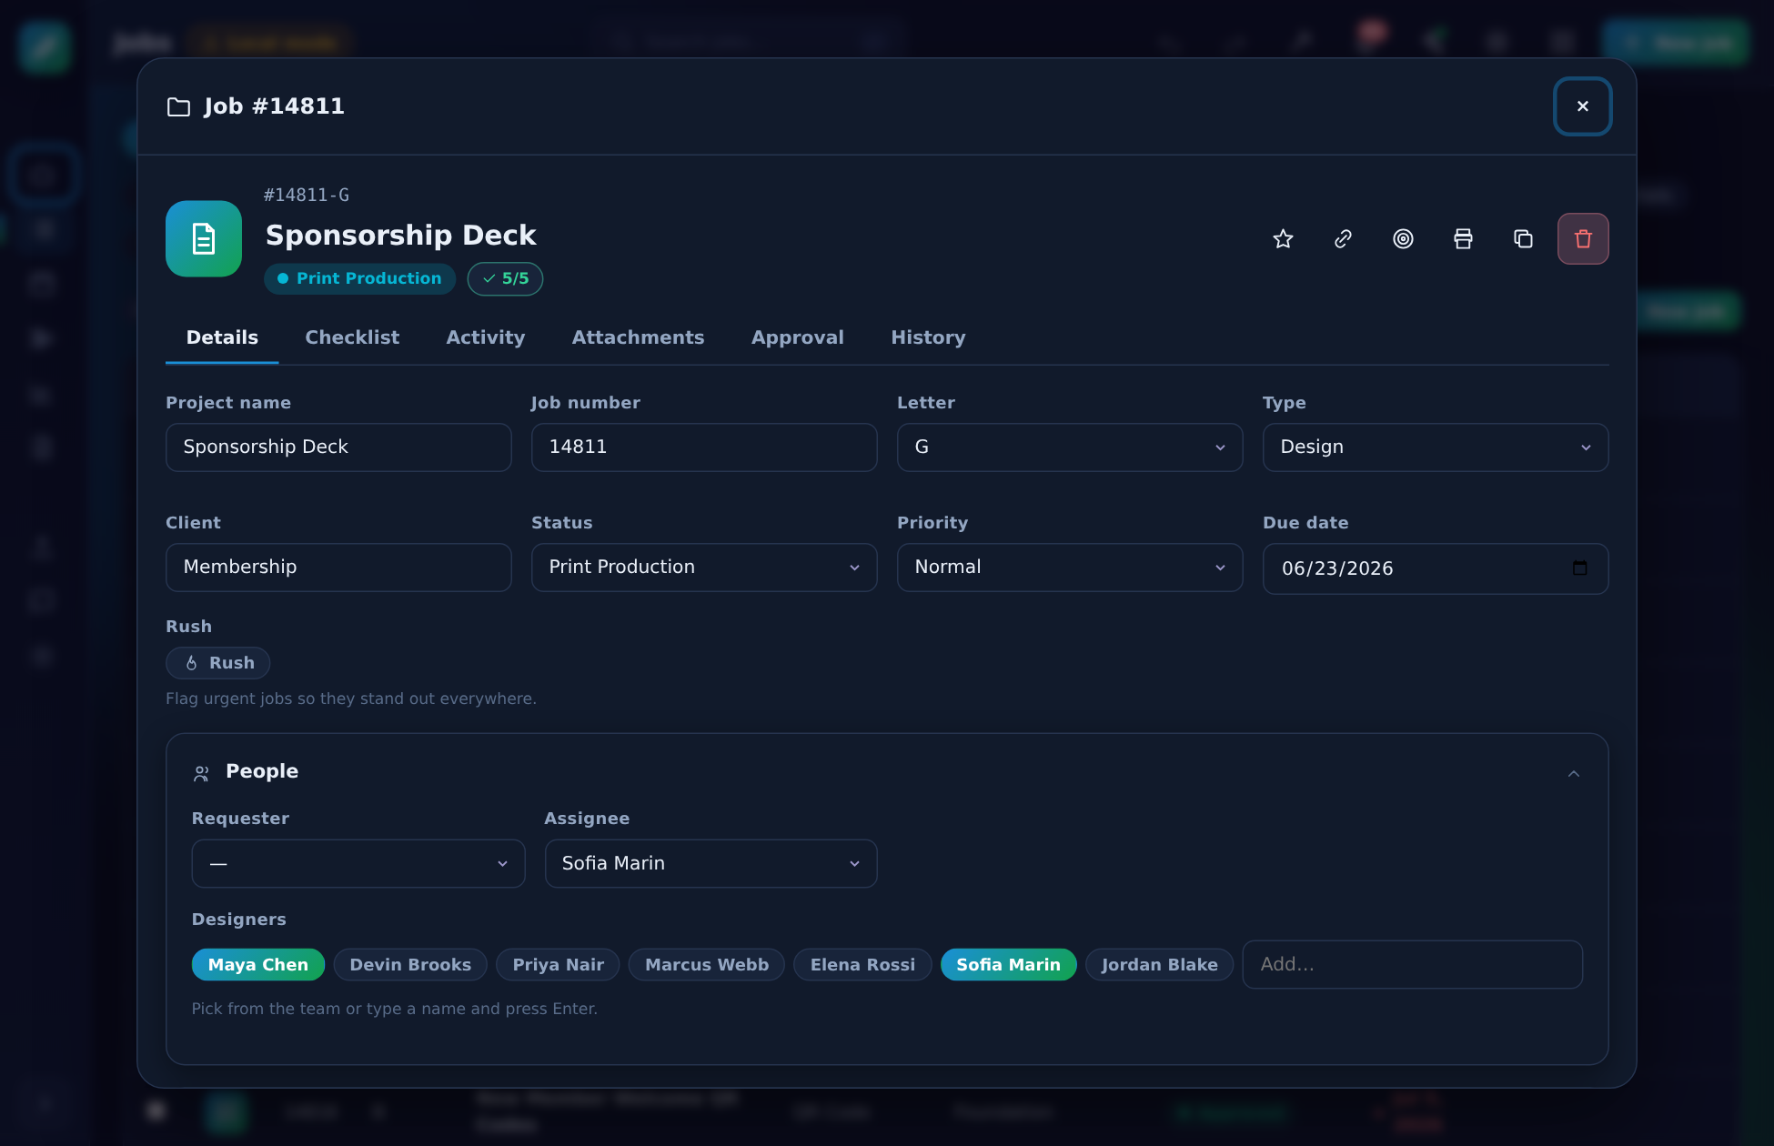This screenshot has height=1146, width=1774.
Task: Click the Job #14811 dialog title
Action: 274,106
